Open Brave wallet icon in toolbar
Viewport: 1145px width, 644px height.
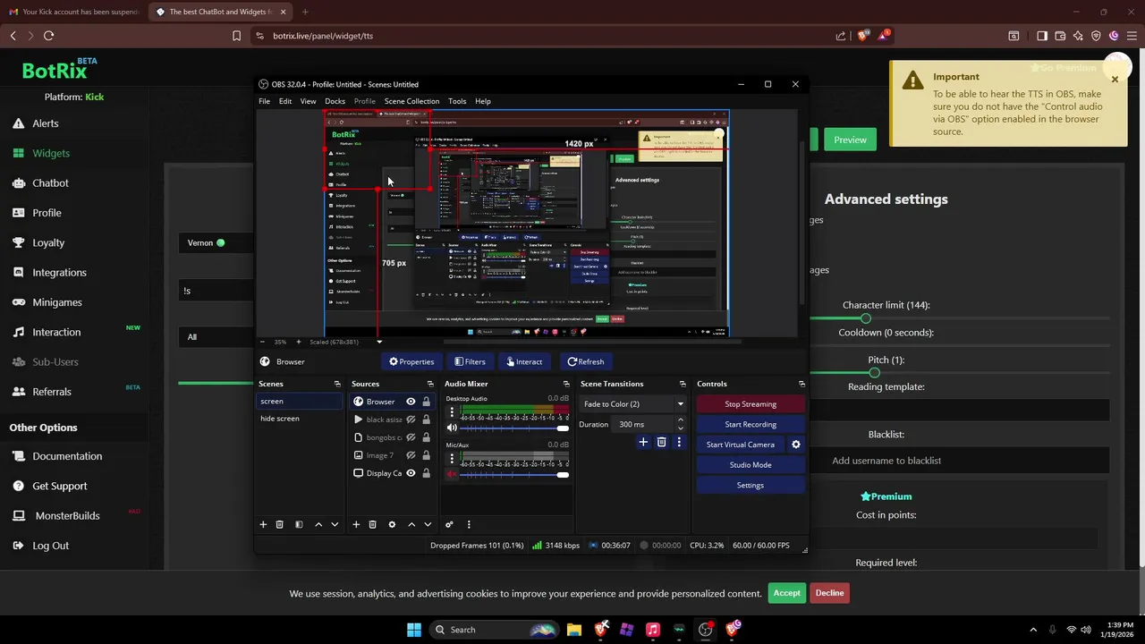pyautogui.click(x=1060, y=36)
